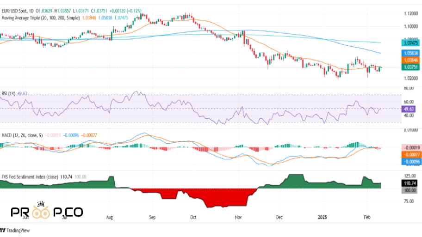Click the -0.00096 value in MACD legend
This screenshot has width=422, height=237.
(71, 135)
